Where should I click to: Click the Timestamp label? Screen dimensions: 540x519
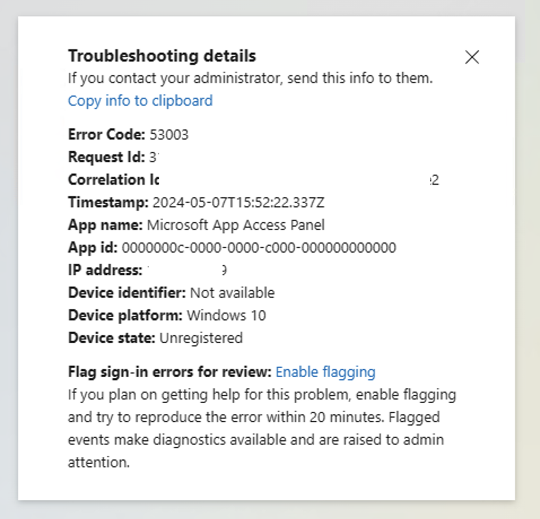[108, 202]
